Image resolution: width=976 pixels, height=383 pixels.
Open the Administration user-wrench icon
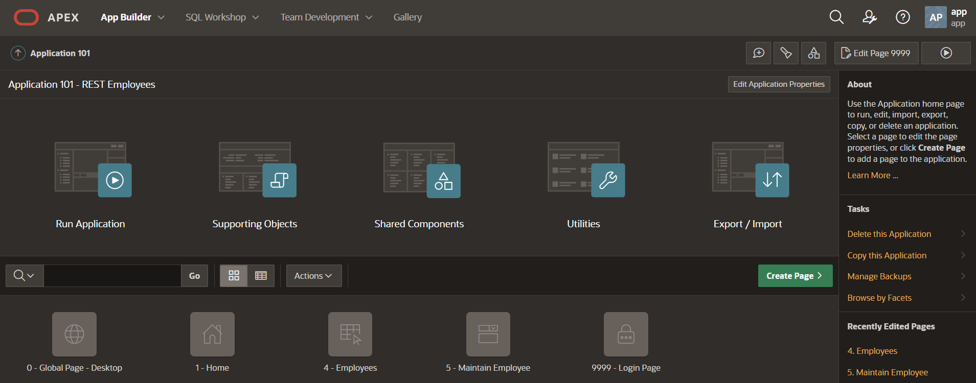click(x=870, y=17)
